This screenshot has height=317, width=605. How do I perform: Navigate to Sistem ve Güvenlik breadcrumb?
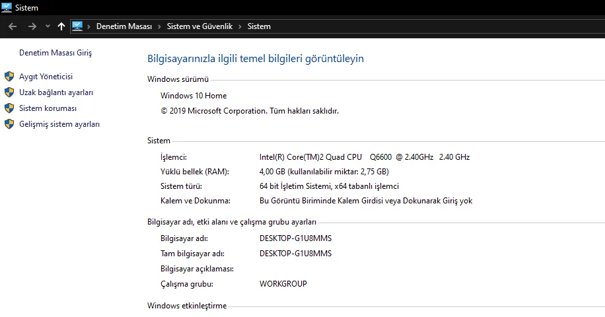[199, 26]
